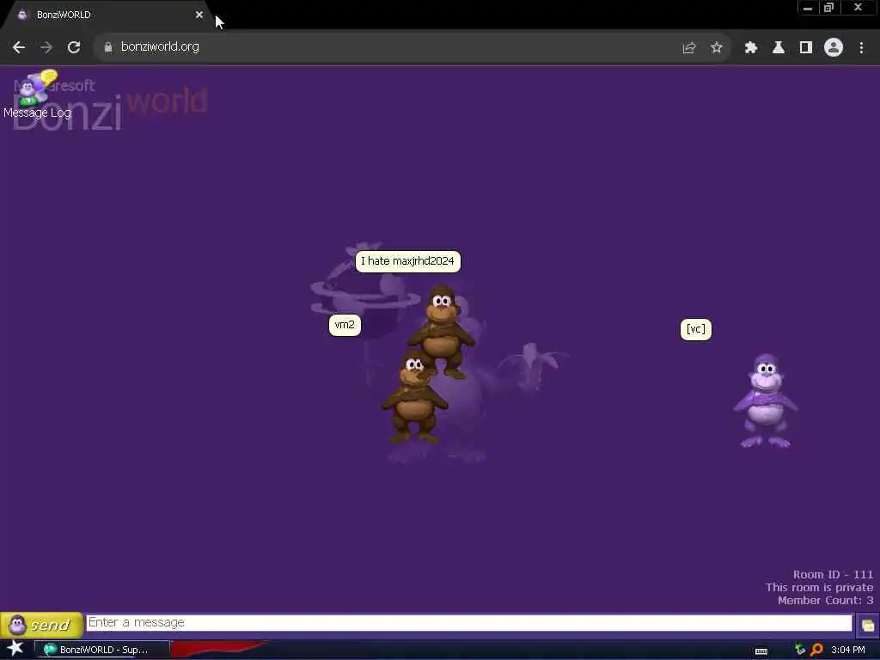Click the padlock site info icon
The image size is (880, 660).
tap(108, 48)
